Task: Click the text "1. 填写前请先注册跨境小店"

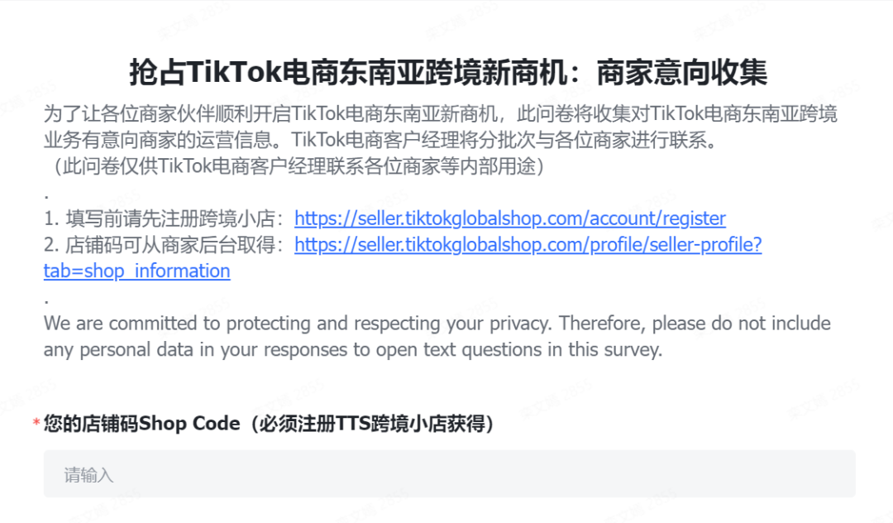Action: coord(164,219)
